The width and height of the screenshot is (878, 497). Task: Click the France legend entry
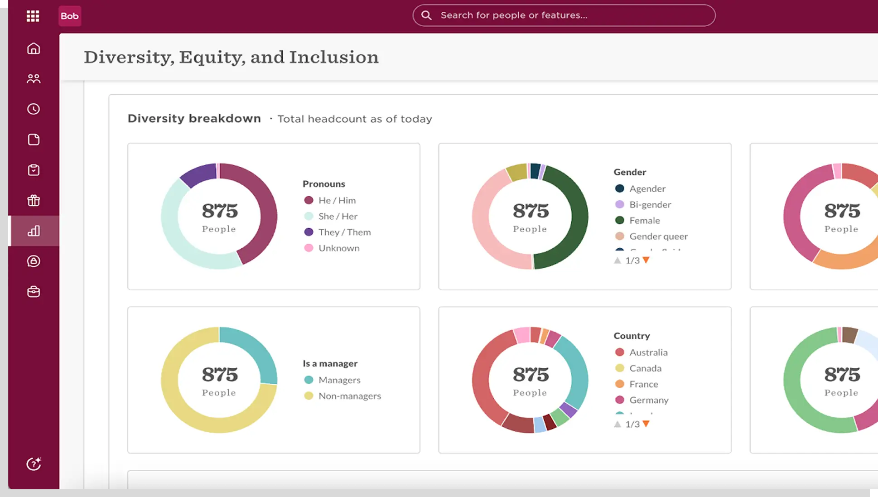[x=636, y=384]
